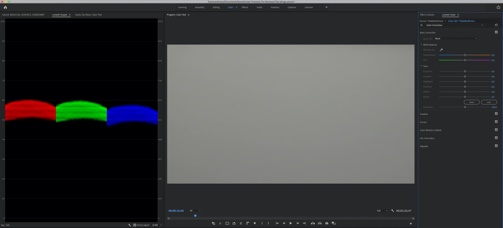
Task: Click the Temperature slider handle
Action: pos(465,55)
